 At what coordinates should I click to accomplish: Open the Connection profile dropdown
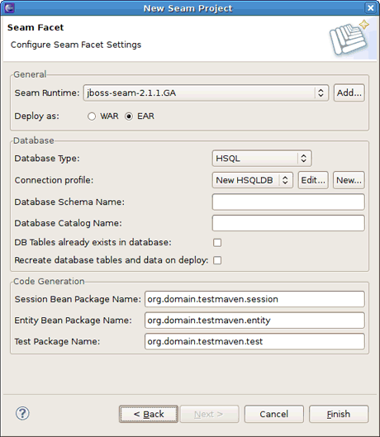tap(253, 180)
